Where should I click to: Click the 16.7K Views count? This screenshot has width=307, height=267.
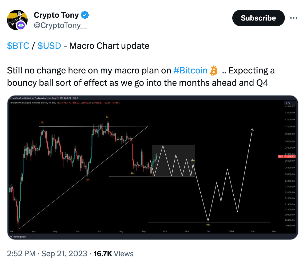point(113,254)
